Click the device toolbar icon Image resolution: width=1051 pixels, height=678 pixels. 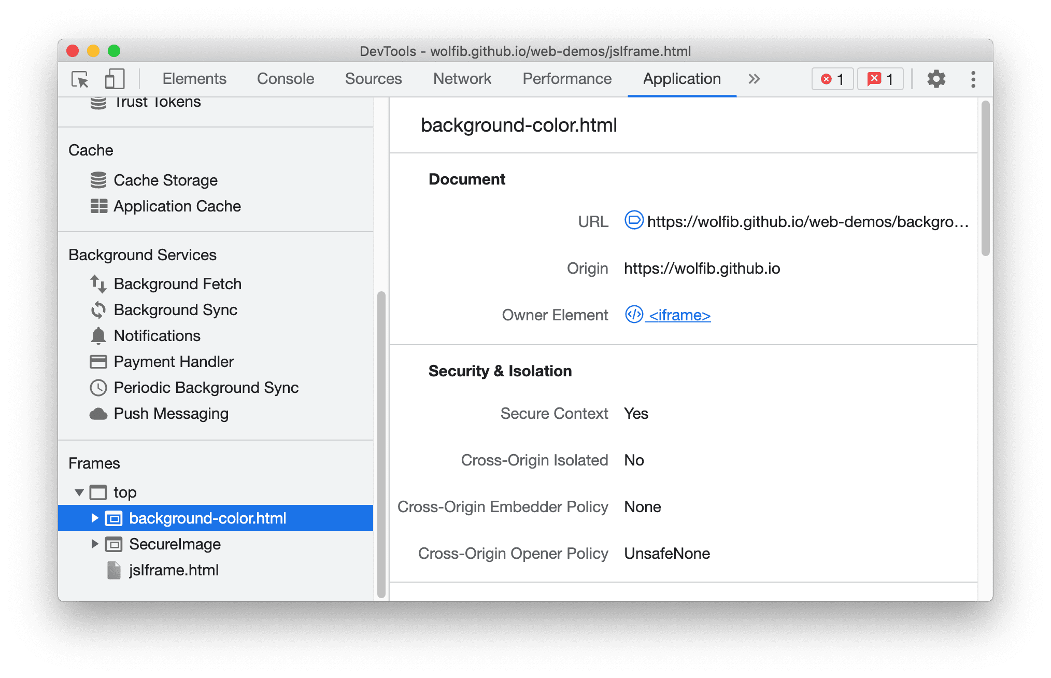(113, 78)
